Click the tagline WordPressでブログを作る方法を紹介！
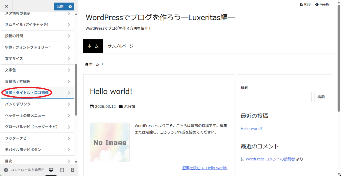 (118, 29)
